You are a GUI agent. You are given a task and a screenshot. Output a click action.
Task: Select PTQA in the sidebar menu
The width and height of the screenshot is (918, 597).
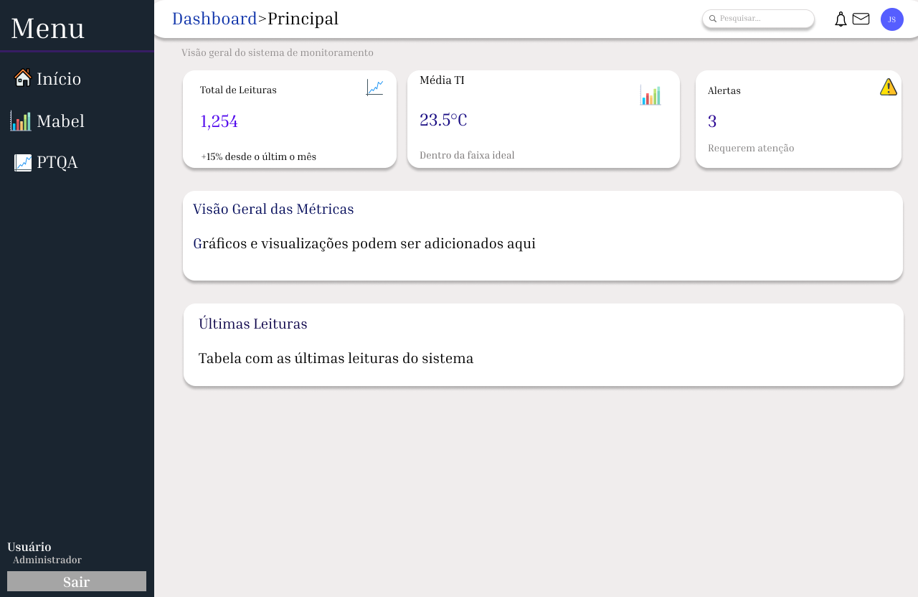click(x=57, y=163)
